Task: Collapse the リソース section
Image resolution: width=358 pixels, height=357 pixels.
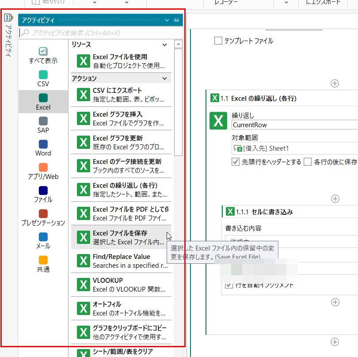Action: (164, 45)
